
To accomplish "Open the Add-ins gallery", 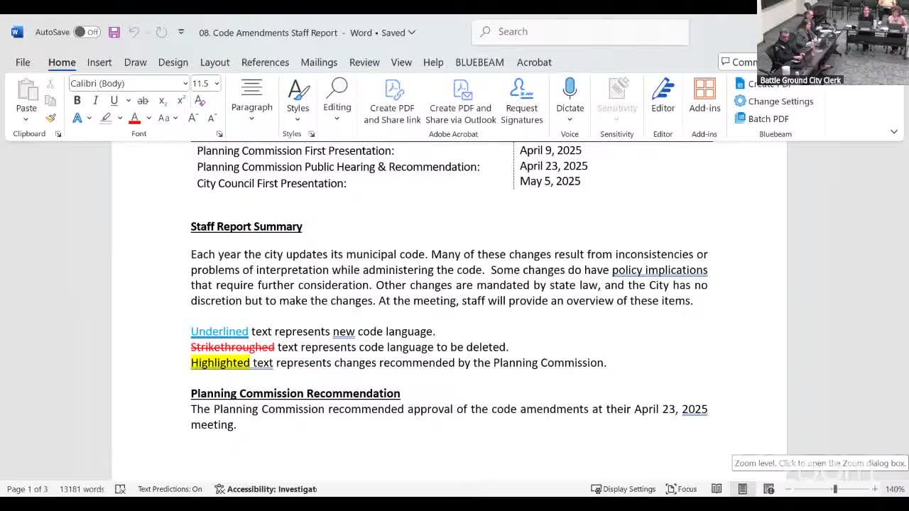I will (704, 96).
